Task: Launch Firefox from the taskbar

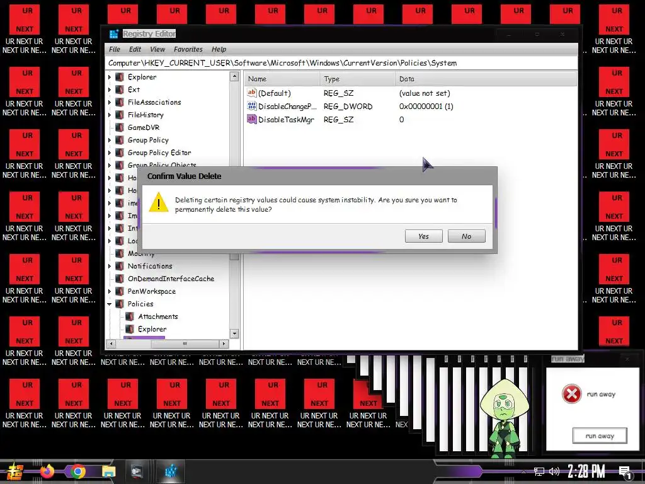Action: click(x=47, y=471)
